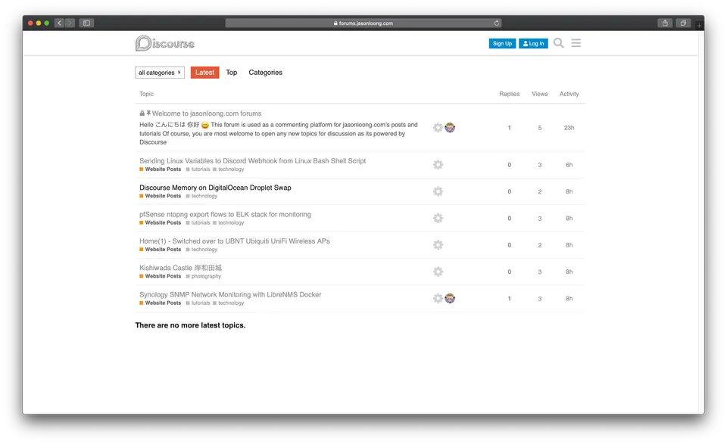This screenshot has height=444, width=727.
Task: Reload the page with the refresh icon
Action: point(497,23)
